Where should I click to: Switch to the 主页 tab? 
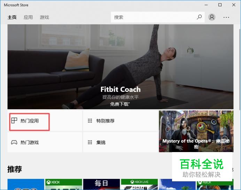click(x=12, y=17)
